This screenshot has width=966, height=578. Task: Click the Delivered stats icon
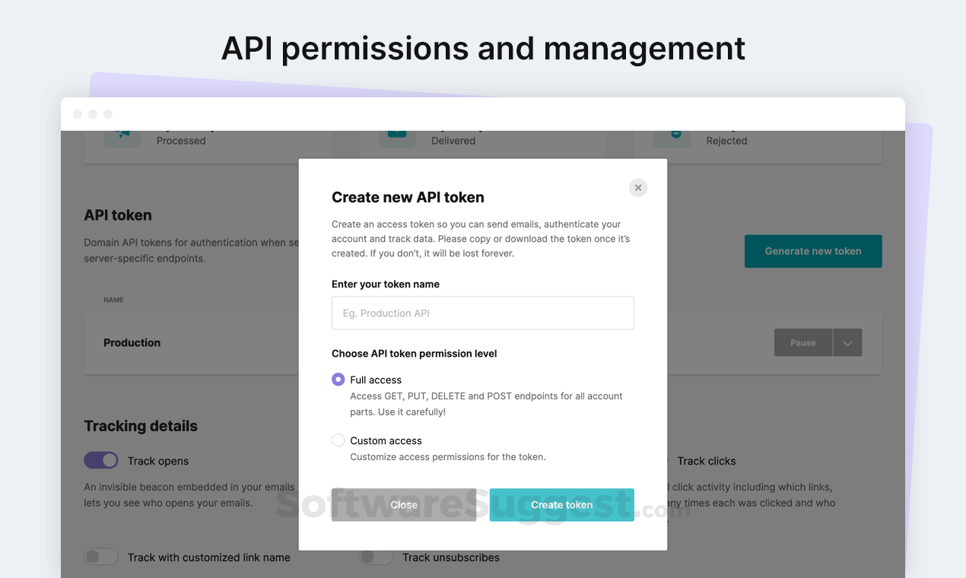click(397, 135)
